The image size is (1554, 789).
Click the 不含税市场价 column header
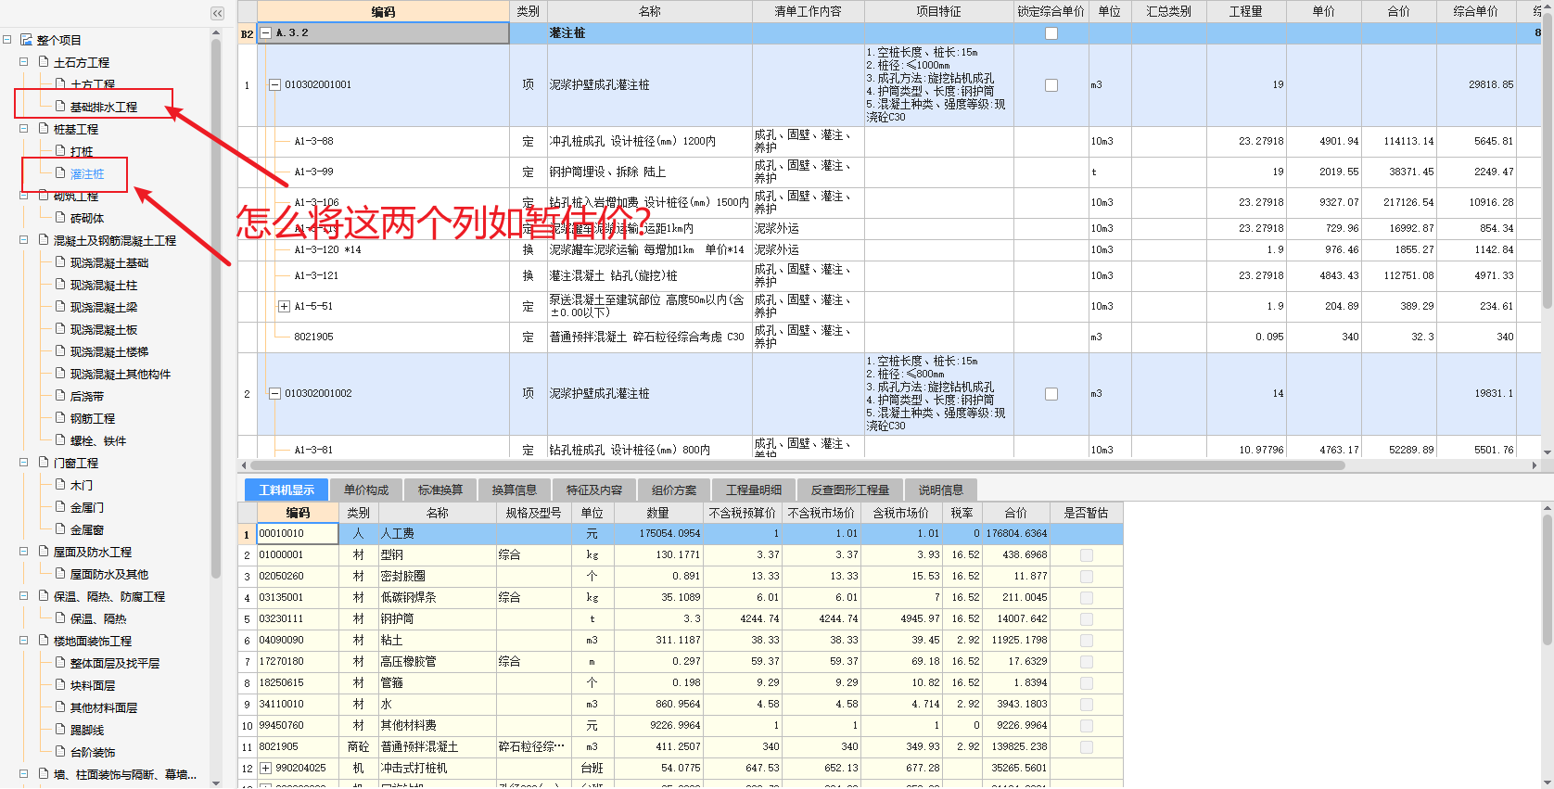pyautogui.click(x=822, y=513)
